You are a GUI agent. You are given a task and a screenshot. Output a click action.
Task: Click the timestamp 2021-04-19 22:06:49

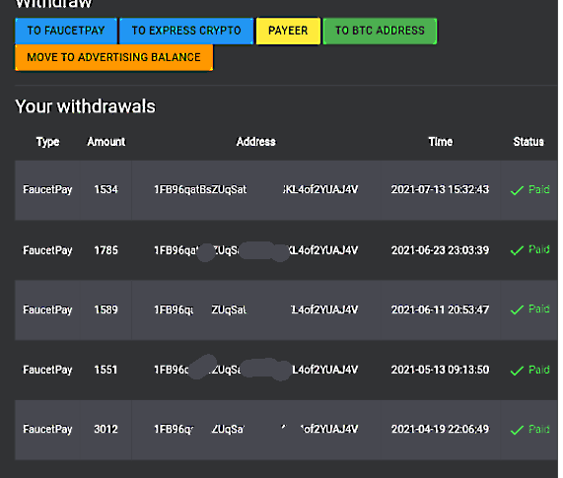click(440, 429)
